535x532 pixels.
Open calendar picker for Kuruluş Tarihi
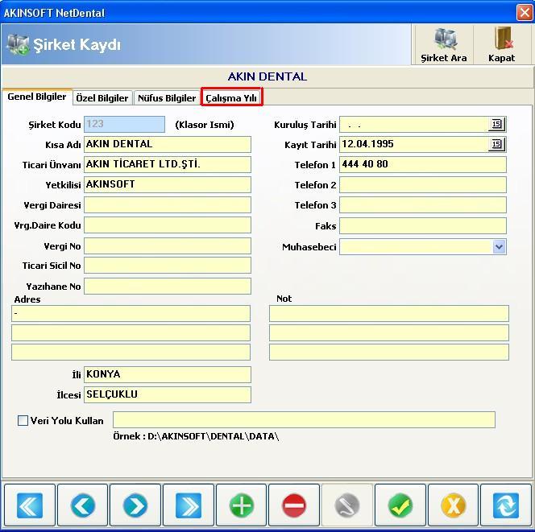tap(497, 124)
